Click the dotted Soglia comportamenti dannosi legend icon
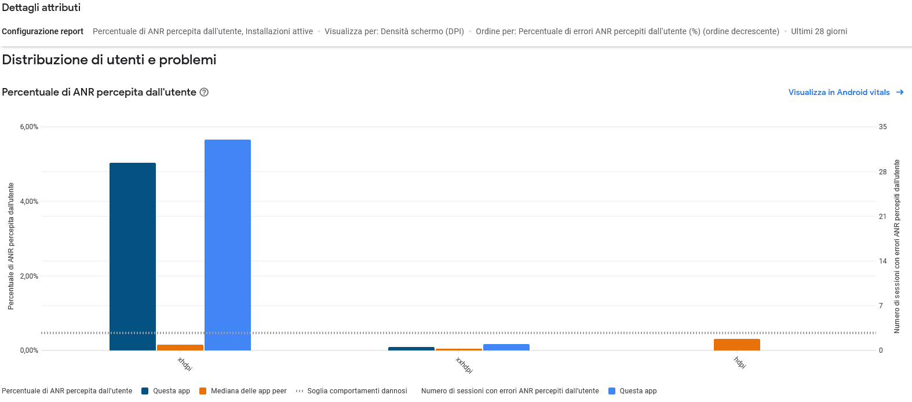The image size is (912, 402). pyautogui.click(x=300, y=391)
